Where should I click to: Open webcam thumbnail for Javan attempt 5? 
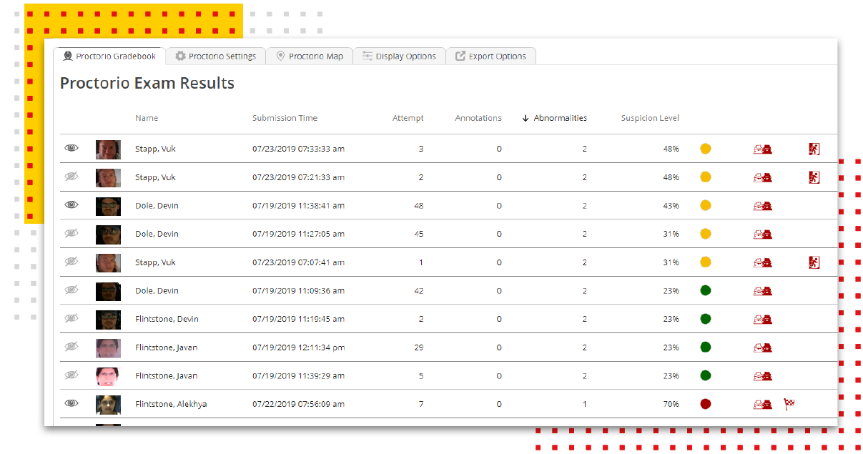point(108,376)
